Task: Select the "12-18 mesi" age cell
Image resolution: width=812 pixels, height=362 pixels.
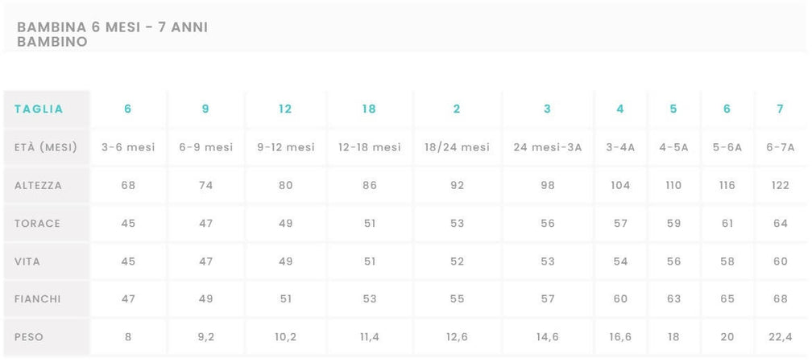Action: tap(370, 147)
